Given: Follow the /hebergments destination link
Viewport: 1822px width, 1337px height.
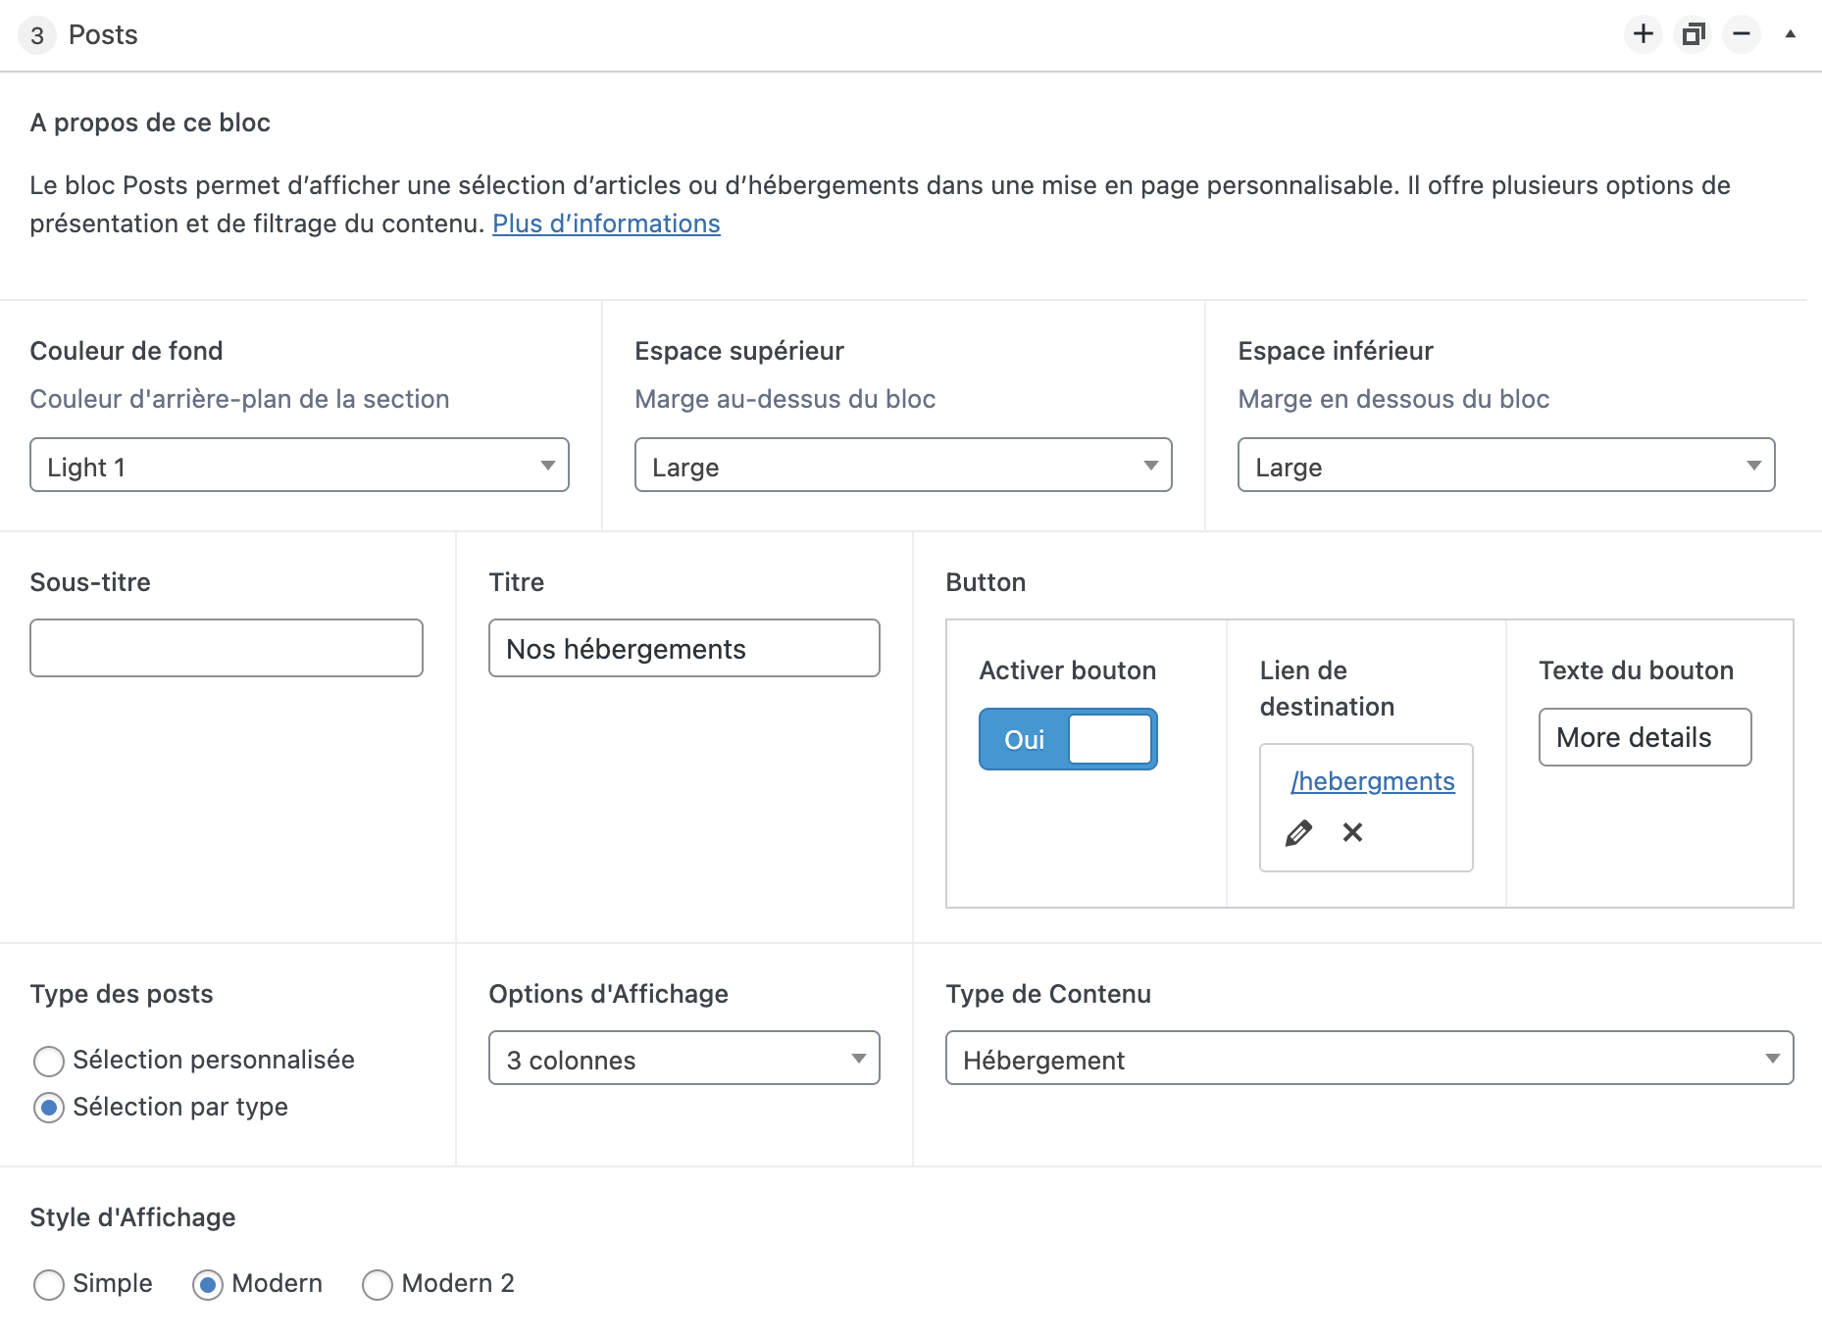Looking at the screenshot, I should pos(1372,781).
